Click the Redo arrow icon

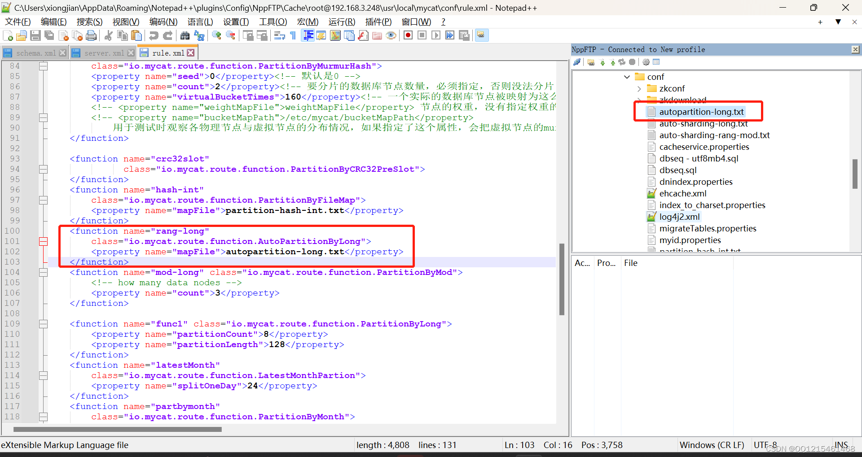point(167,36)
